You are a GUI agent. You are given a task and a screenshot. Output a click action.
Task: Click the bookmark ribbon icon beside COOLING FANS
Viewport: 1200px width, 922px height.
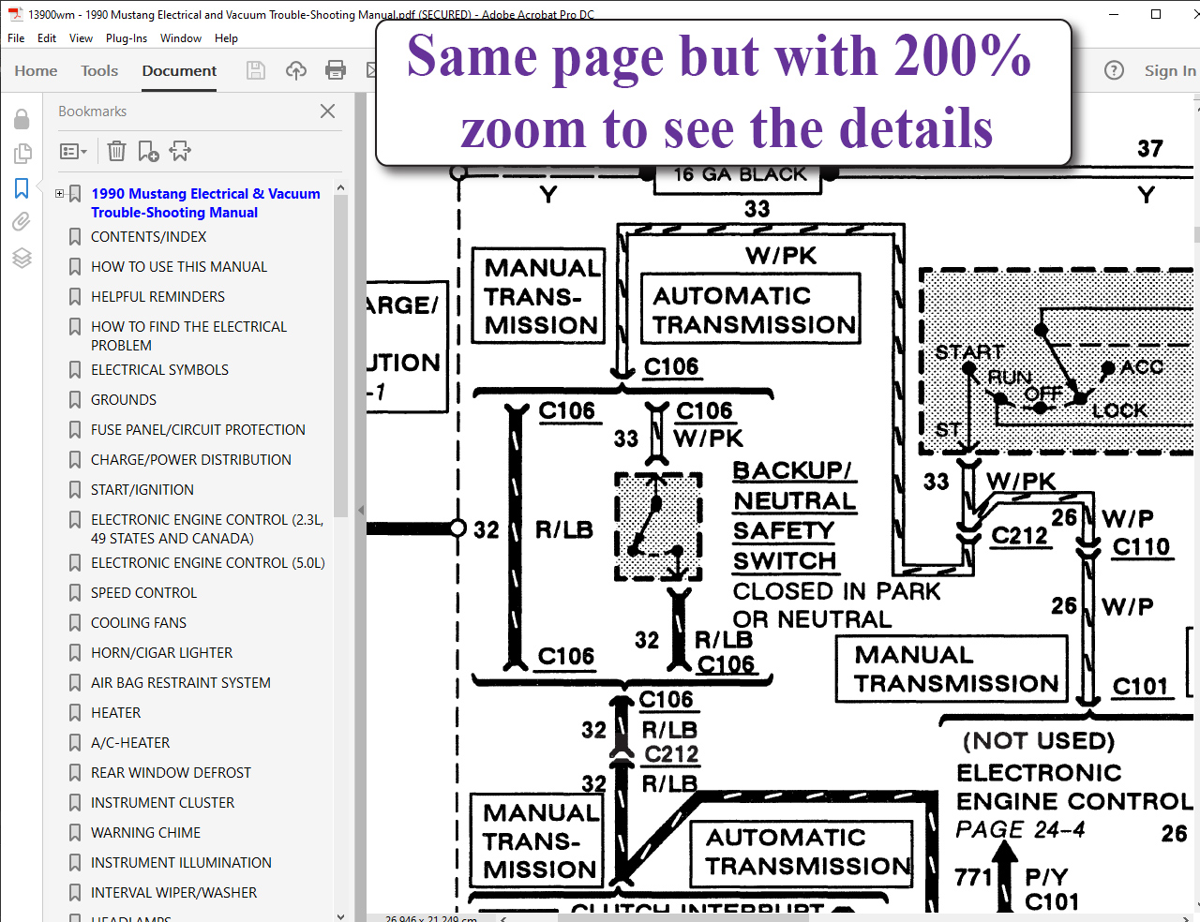(x=75, y=623)
